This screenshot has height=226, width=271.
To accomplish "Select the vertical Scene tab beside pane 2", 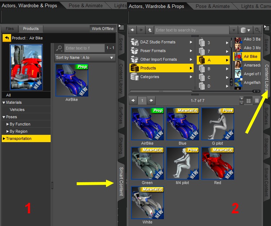I will point(267,45).
